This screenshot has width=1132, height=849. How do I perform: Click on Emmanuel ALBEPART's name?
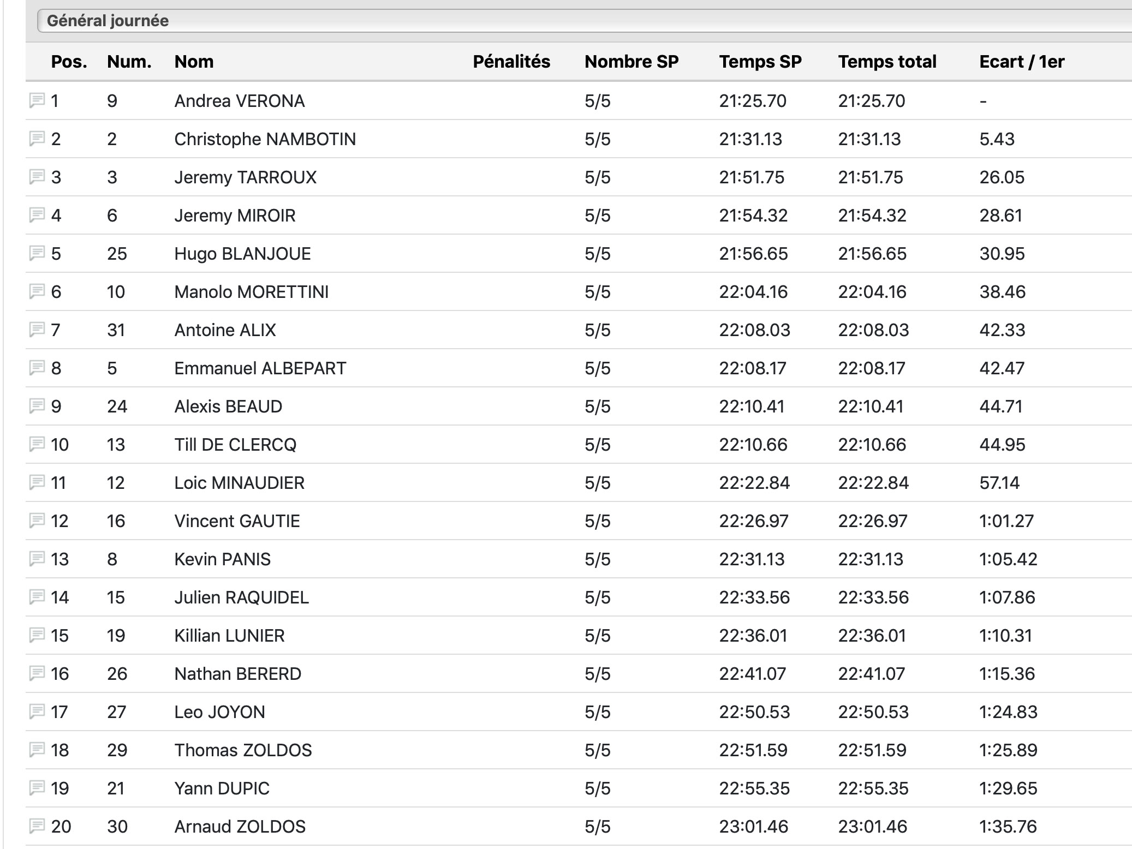pos(260,368)
